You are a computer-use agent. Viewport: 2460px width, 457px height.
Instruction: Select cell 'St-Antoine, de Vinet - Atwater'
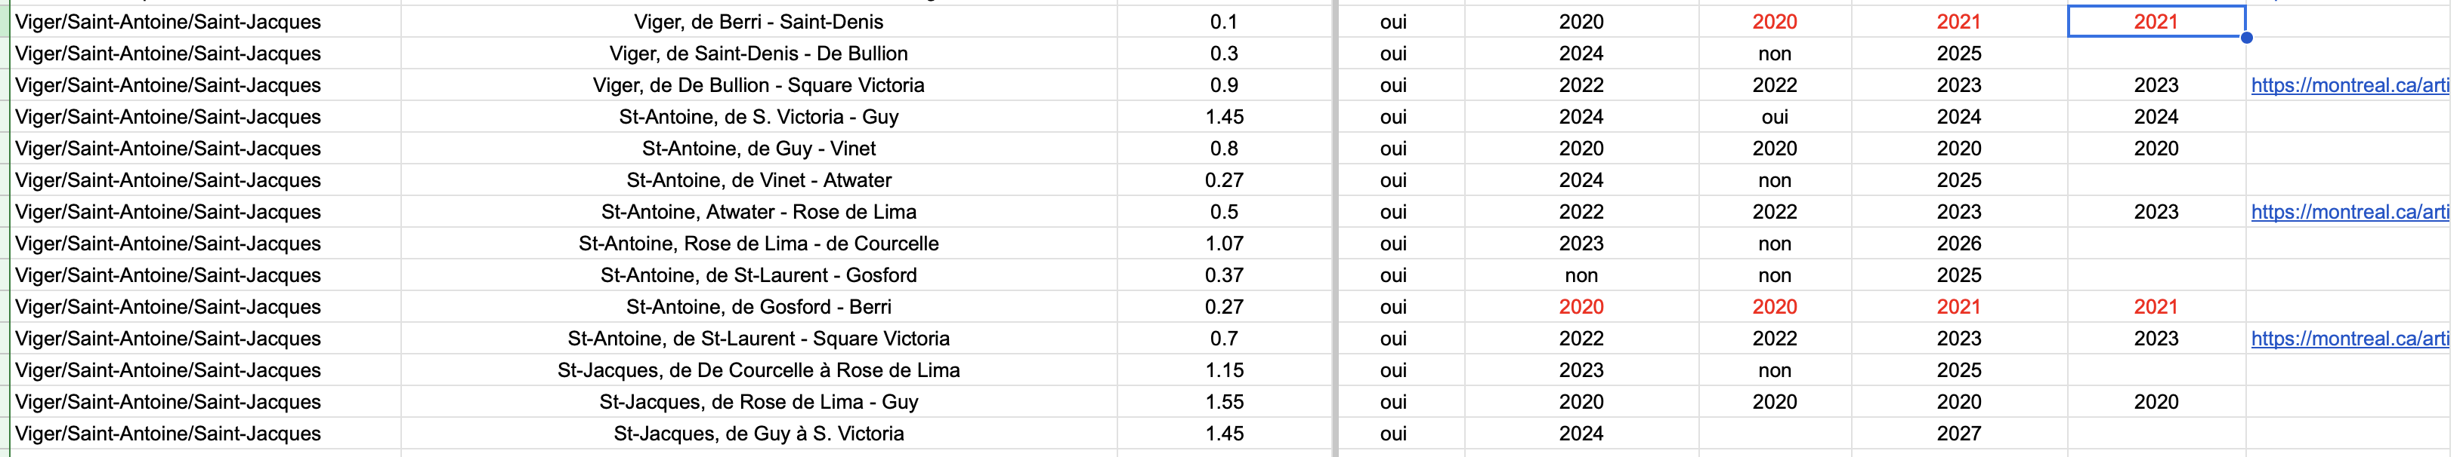(759, 179)
